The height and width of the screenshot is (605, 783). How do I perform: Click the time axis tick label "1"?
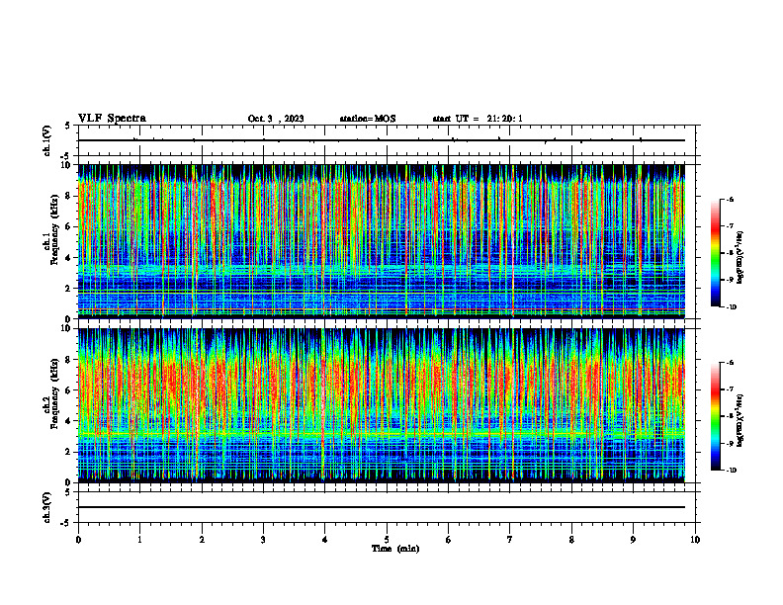coord(139,540)
